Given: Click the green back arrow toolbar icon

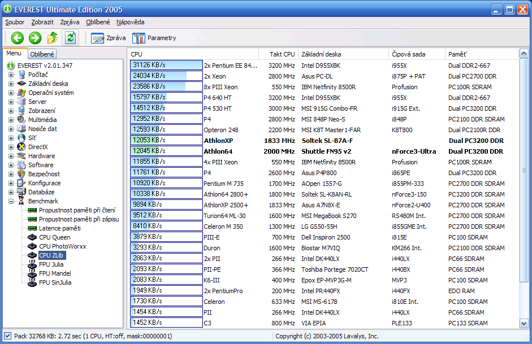Looking at the screenshot, I should [x=18, y=38].
